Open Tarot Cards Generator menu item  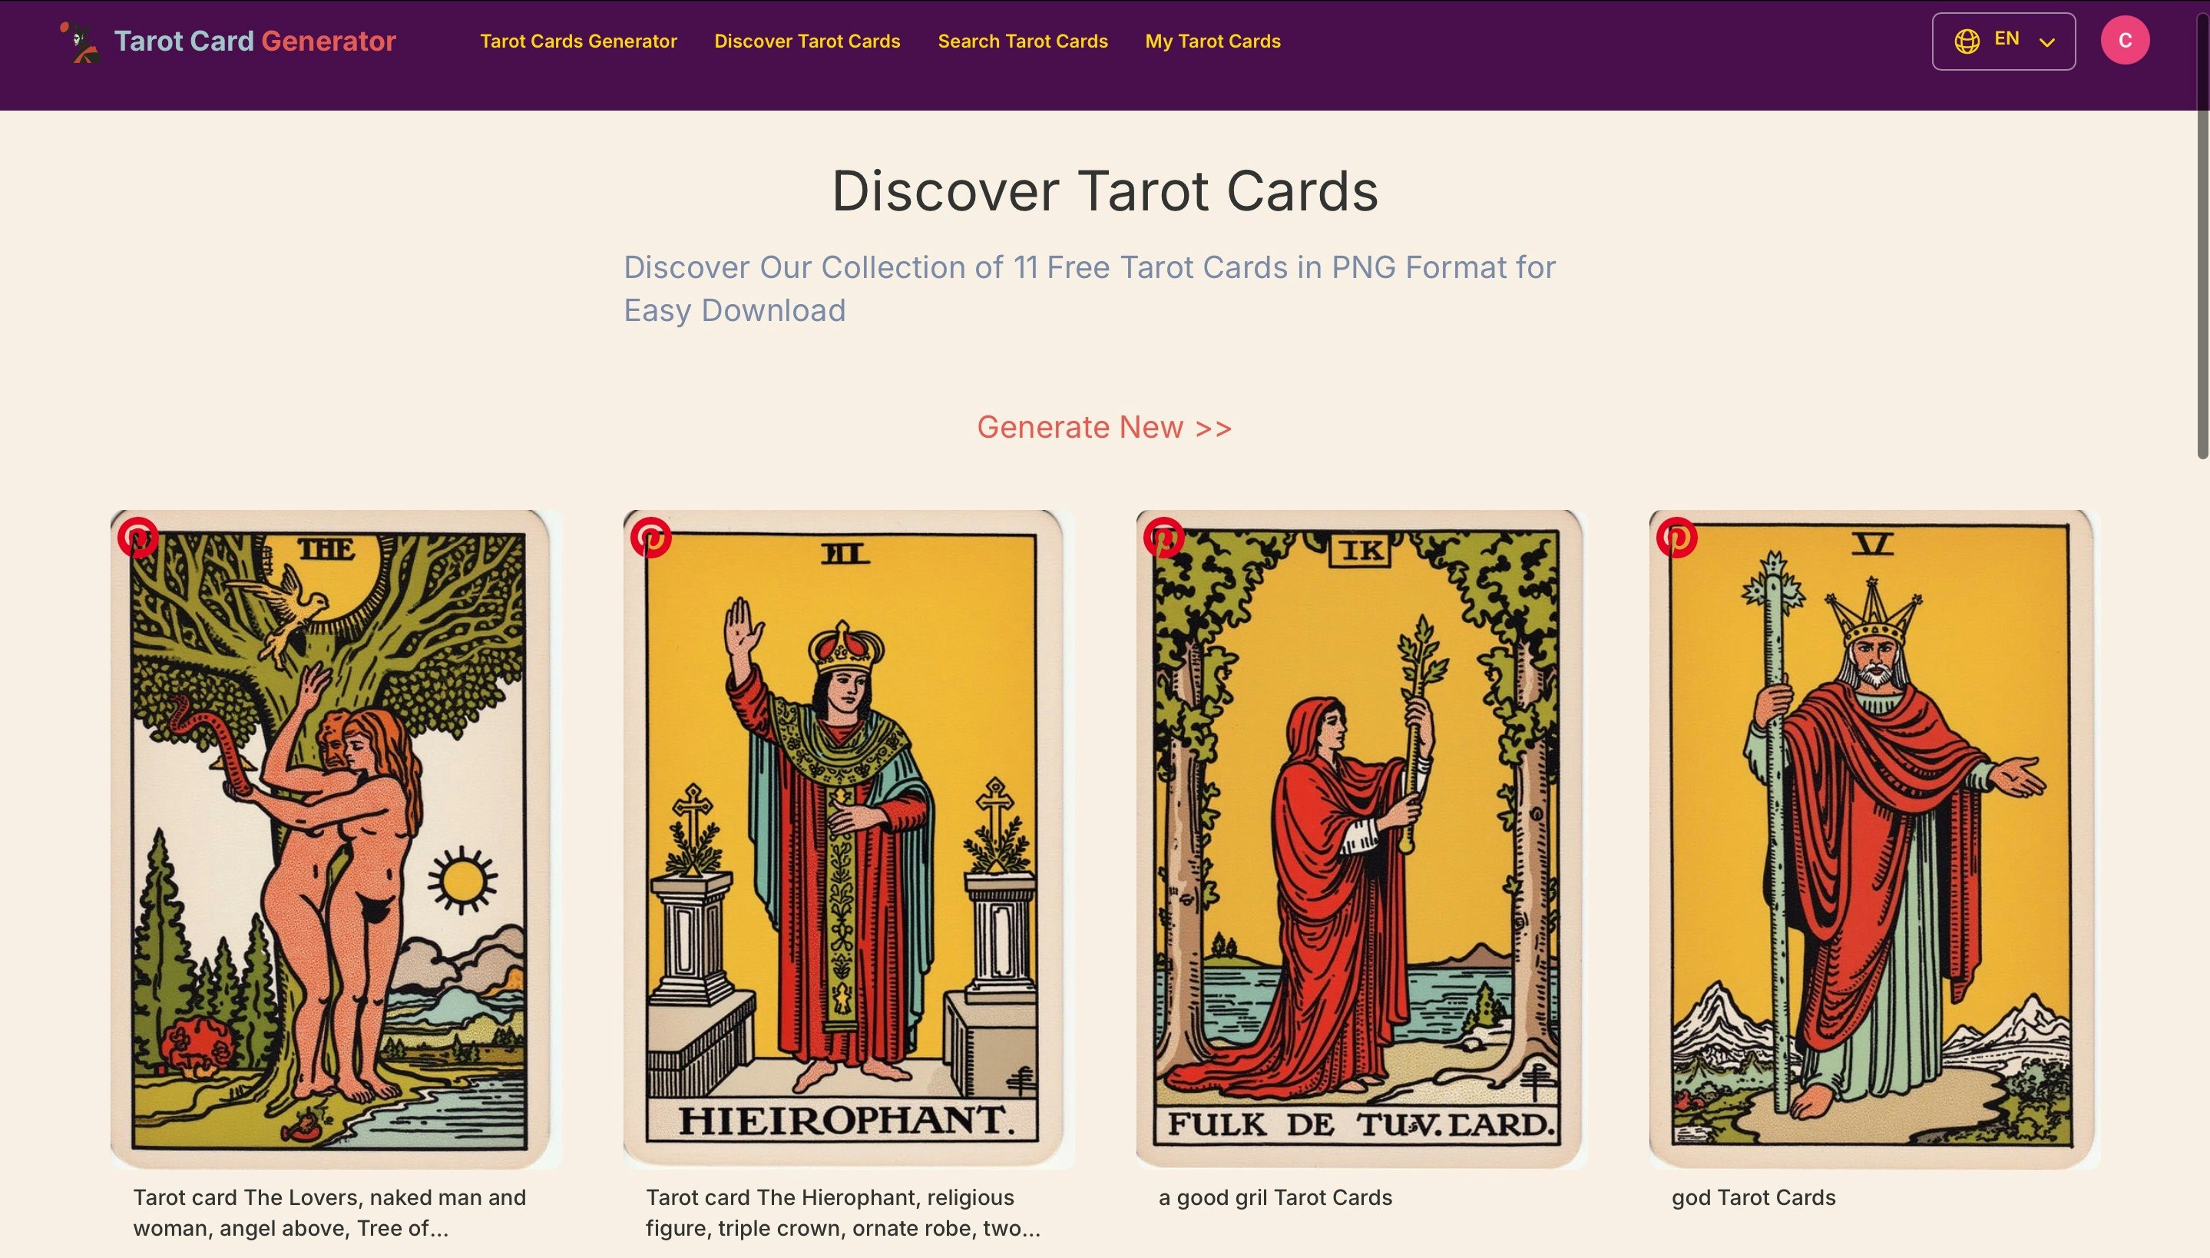click(579, 41)
